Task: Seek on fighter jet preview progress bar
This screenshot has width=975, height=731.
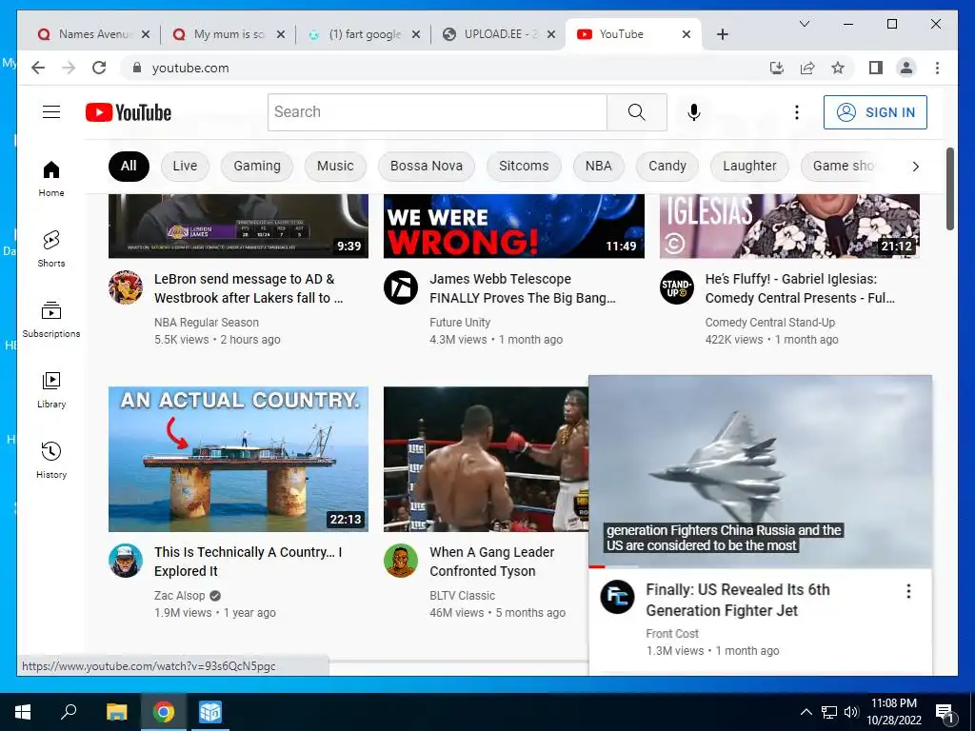Action: point(760,566)
